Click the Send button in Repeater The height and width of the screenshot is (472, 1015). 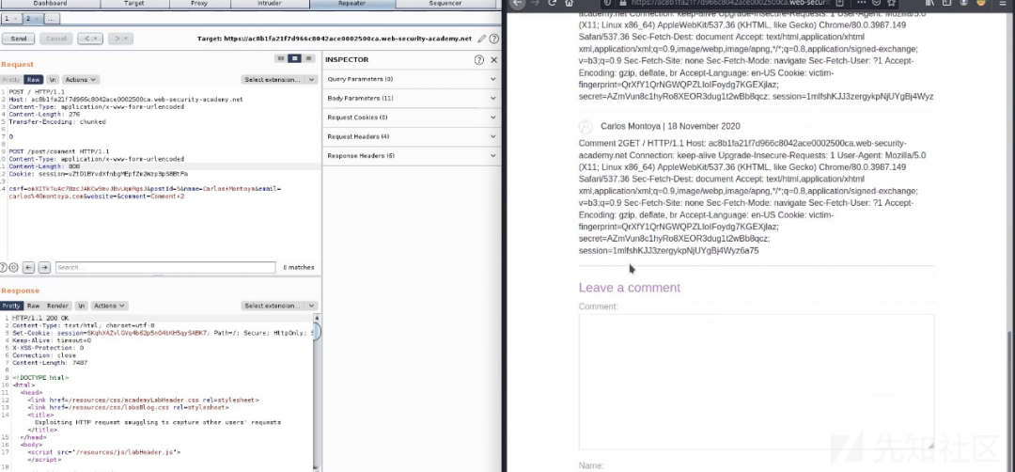coord(18,39)
